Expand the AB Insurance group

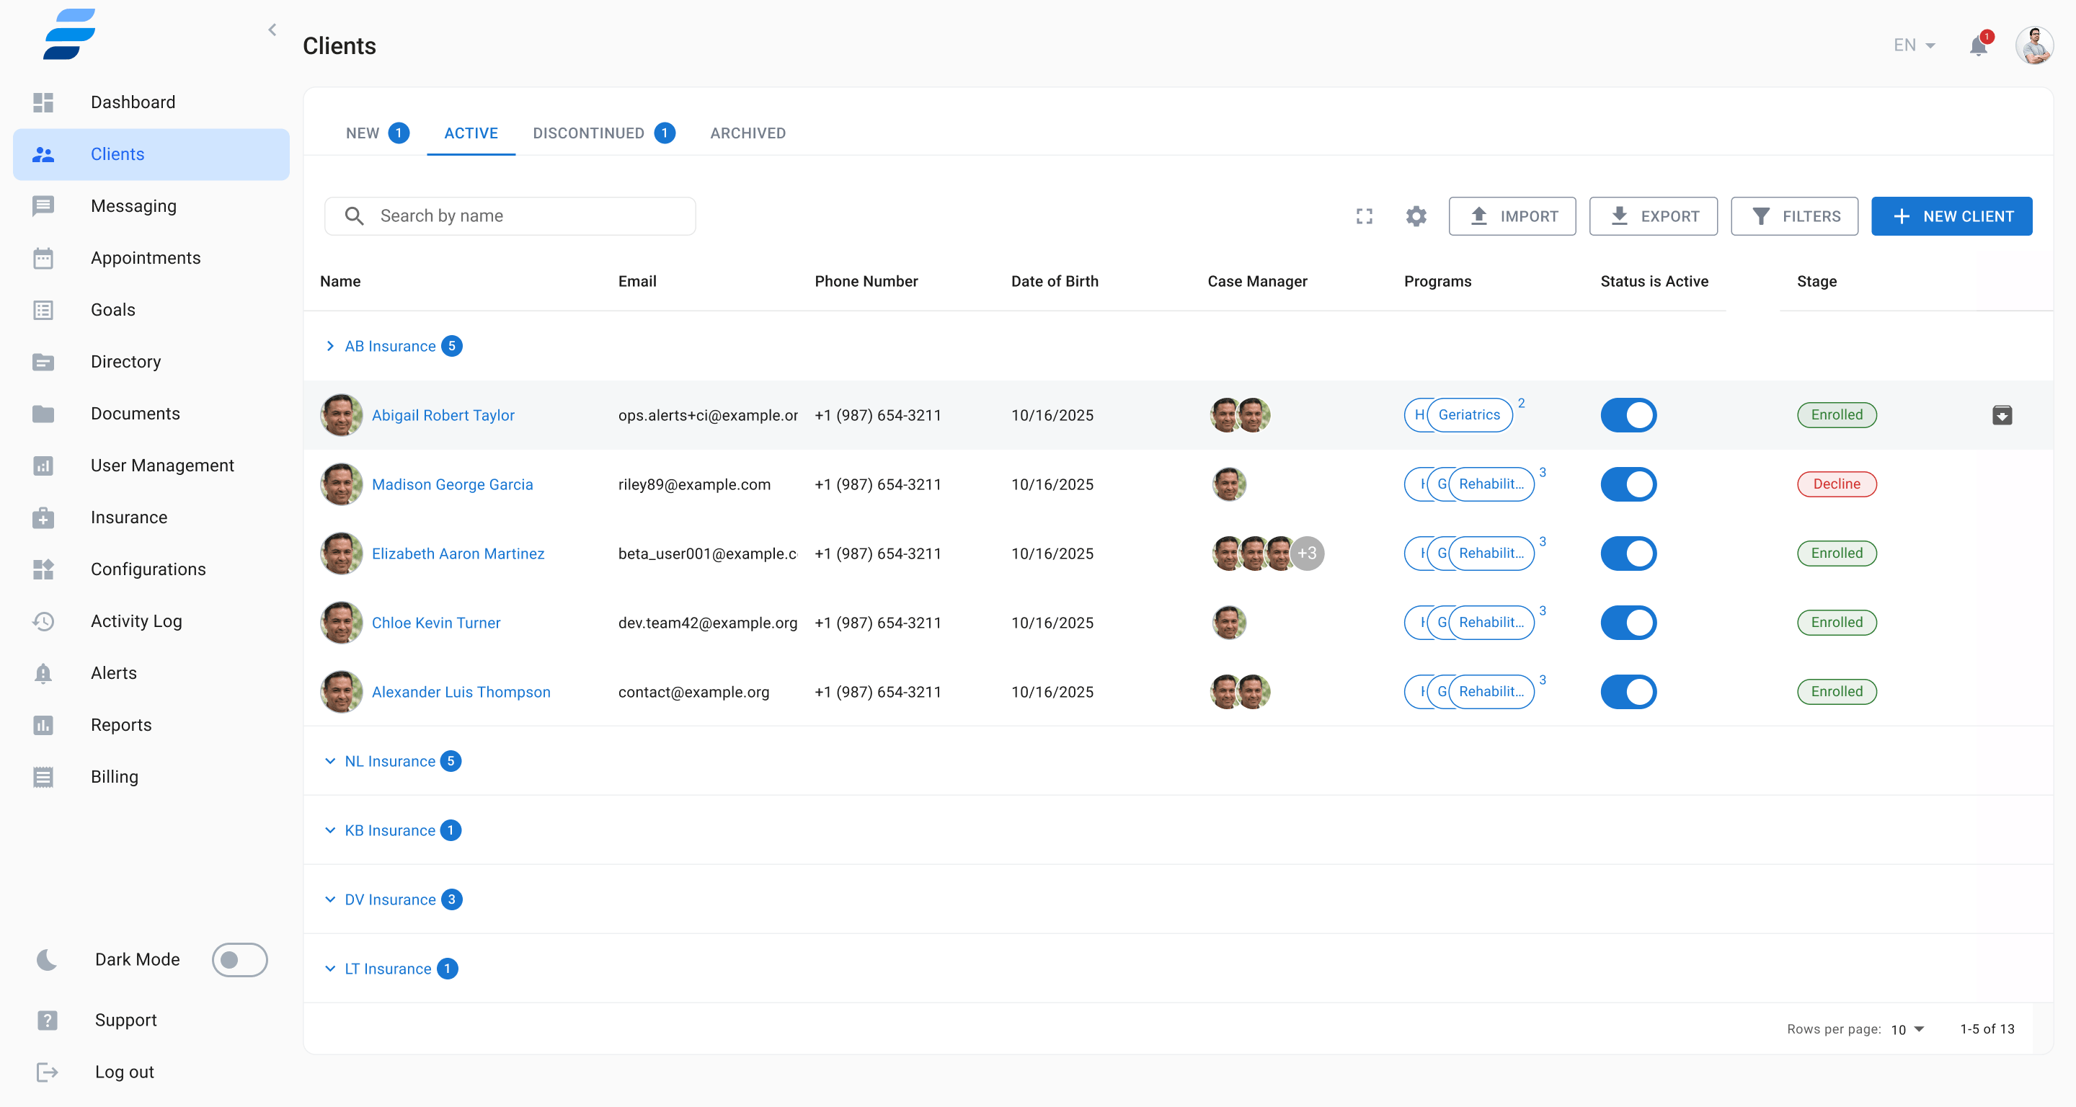click(x=329, y=346)
